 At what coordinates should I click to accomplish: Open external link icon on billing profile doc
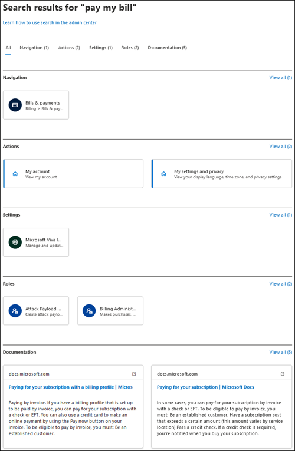point(134,374)
